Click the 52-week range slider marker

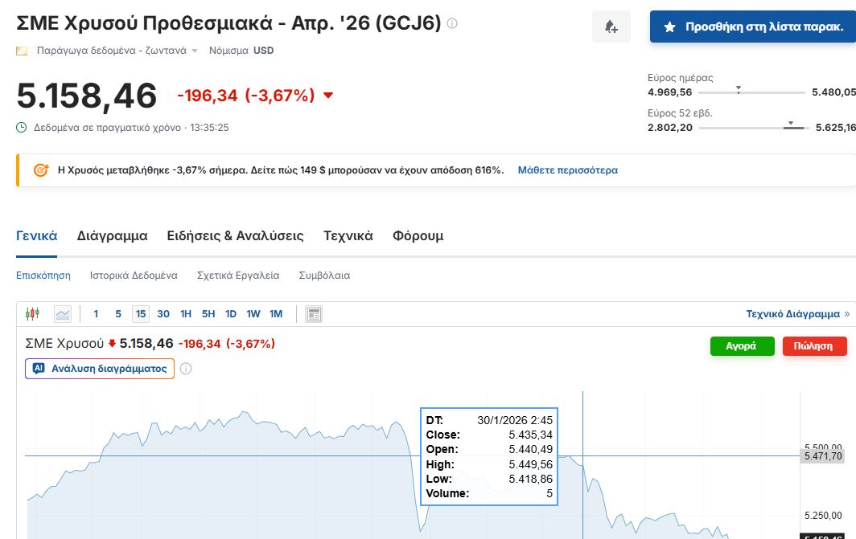pyautogui.click(x=791, y=123)
